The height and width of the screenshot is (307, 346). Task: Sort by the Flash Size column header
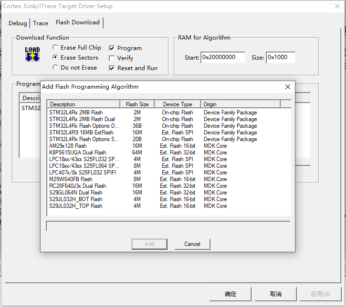click(137, 104)
